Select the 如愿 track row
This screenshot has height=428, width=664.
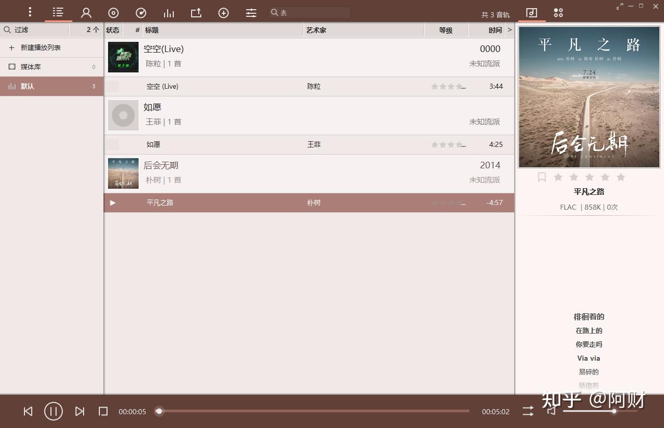tap(309, 144)
